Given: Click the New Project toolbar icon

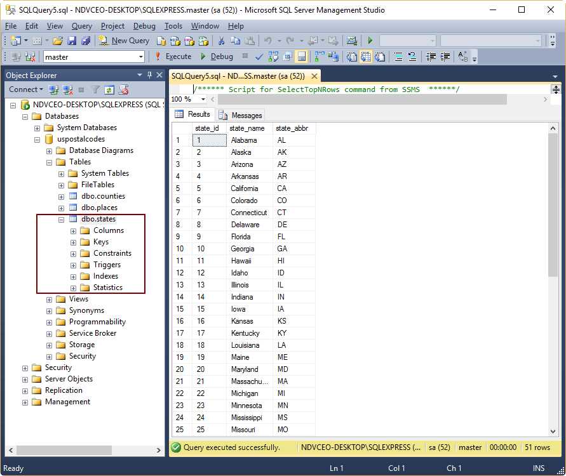Looking at the screenshot, I should click(x=15, y=41).
